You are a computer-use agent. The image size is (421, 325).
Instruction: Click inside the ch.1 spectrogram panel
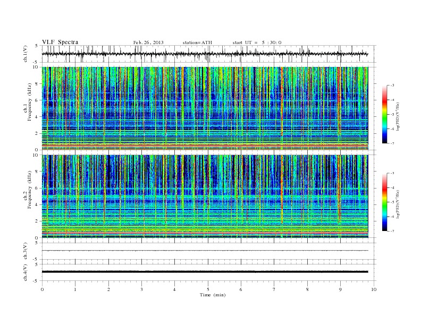tap(205, 108)
